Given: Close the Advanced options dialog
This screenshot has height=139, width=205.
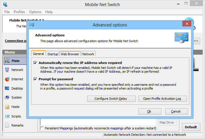Looking at the screenshot, I should 187,24.
